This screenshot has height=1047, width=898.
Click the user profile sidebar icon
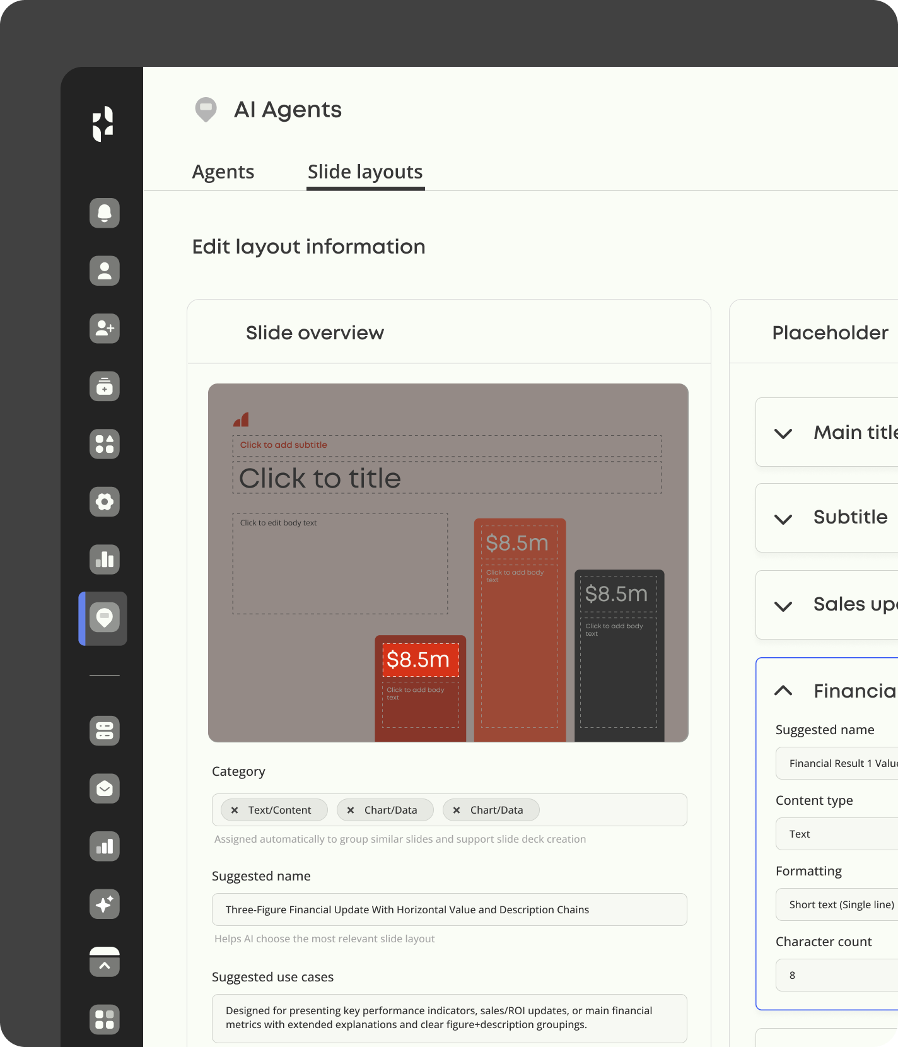[105, 271]
